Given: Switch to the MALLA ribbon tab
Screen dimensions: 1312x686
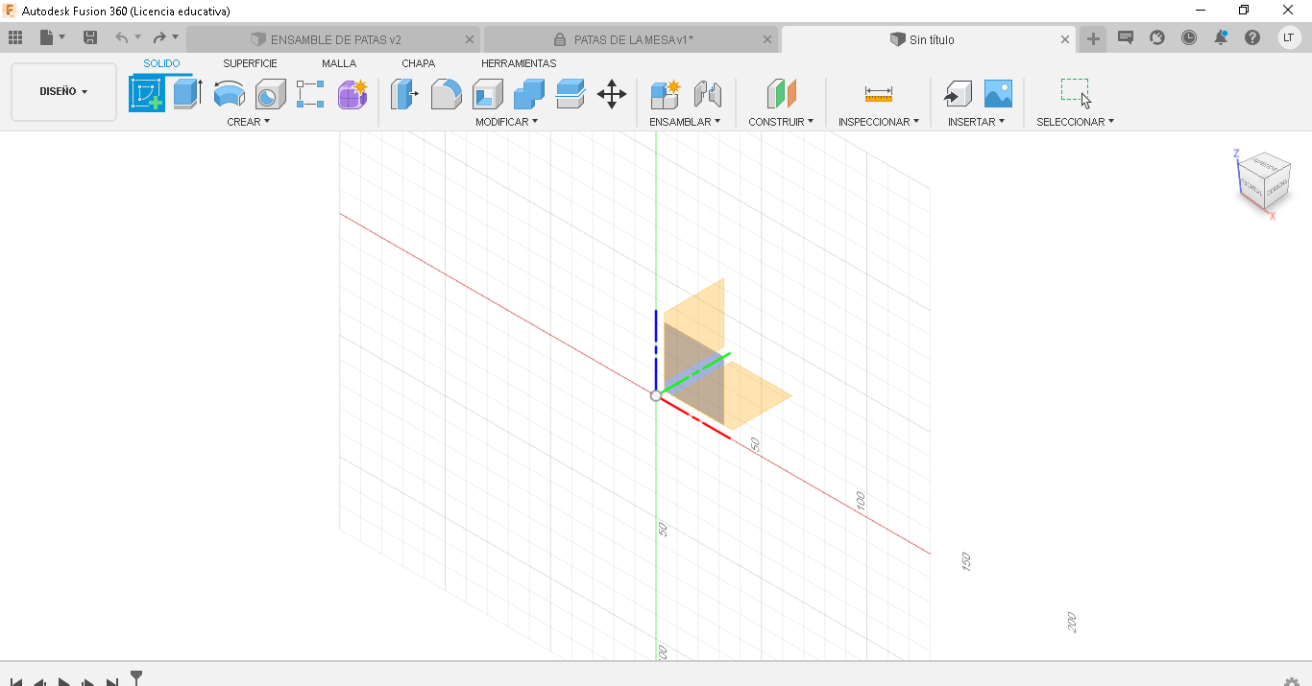Looking at the screenshot, I should (339, 63).
